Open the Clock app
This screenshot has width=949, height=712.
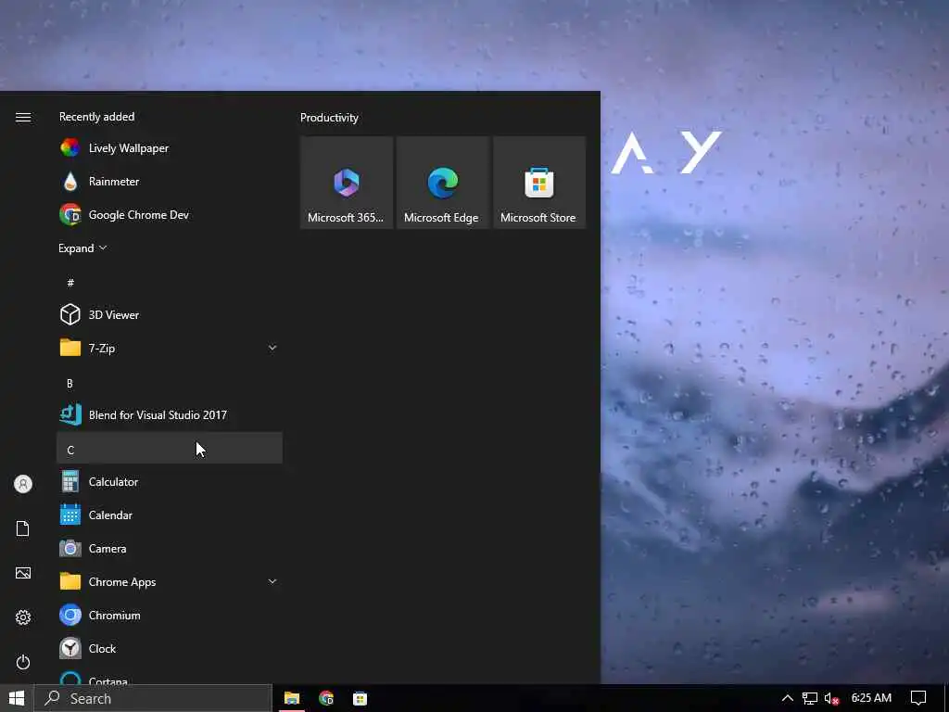170,648
